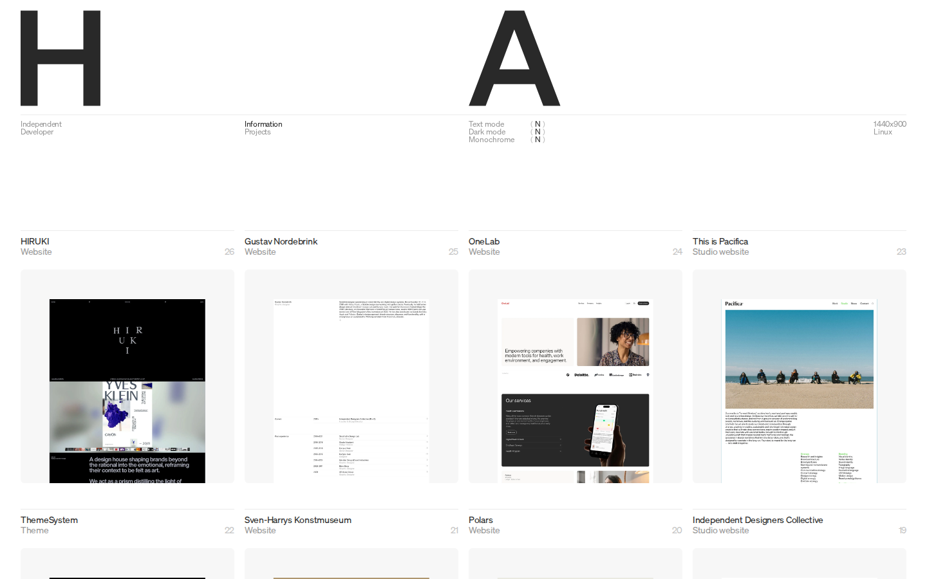927x579 pixels.
Task: Click project number 26 beside HIRUKI
Action: pyautogui.click(x=229, y=252)
